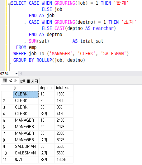This screenshot has height=165, width=142.
Task: Click the CLERK cell in row 3
Action: (26, 107)
